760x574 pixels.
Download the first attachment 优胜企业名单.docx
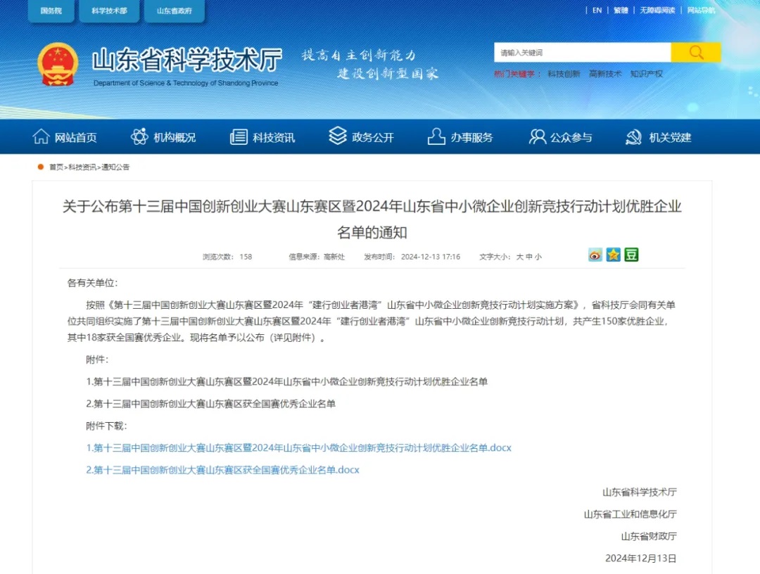click(x=298, y=447)
